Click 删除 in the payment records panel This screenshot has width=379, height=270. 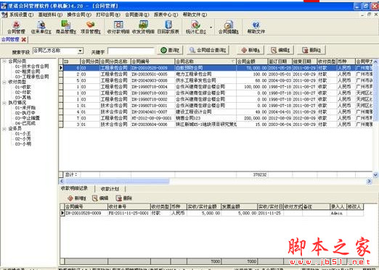[124, 198]
